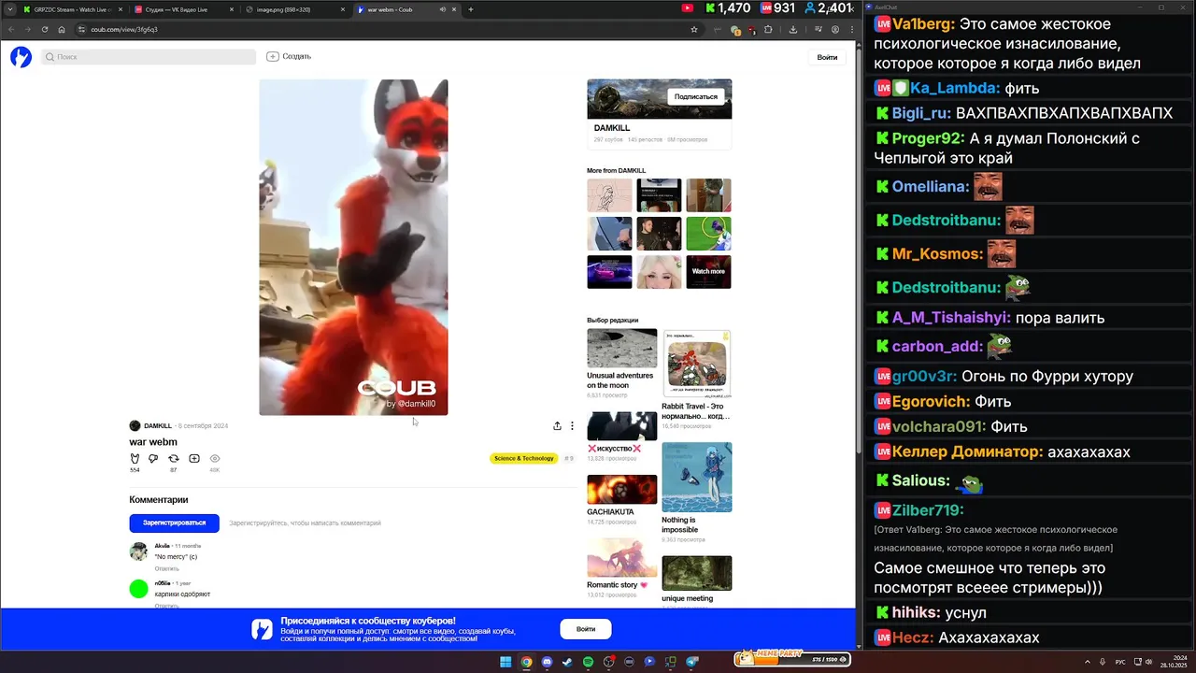Screen dimensions: 1196x673
Task: Reply to Akvile's comment via Ответить
Action: point(166,568)
